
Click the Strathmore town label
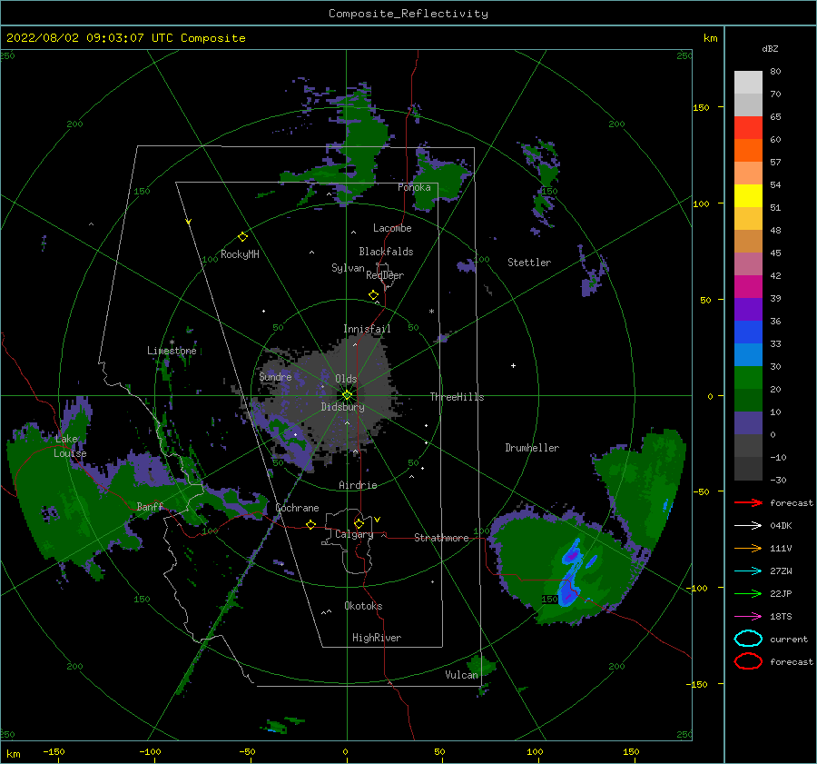coord(441,538)
